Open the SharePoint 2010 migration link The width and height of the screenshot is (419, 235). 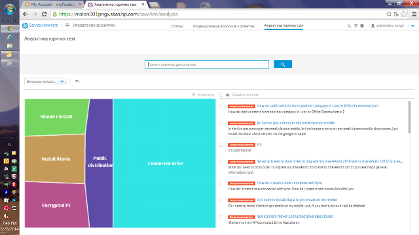click(x=329, y=161)
